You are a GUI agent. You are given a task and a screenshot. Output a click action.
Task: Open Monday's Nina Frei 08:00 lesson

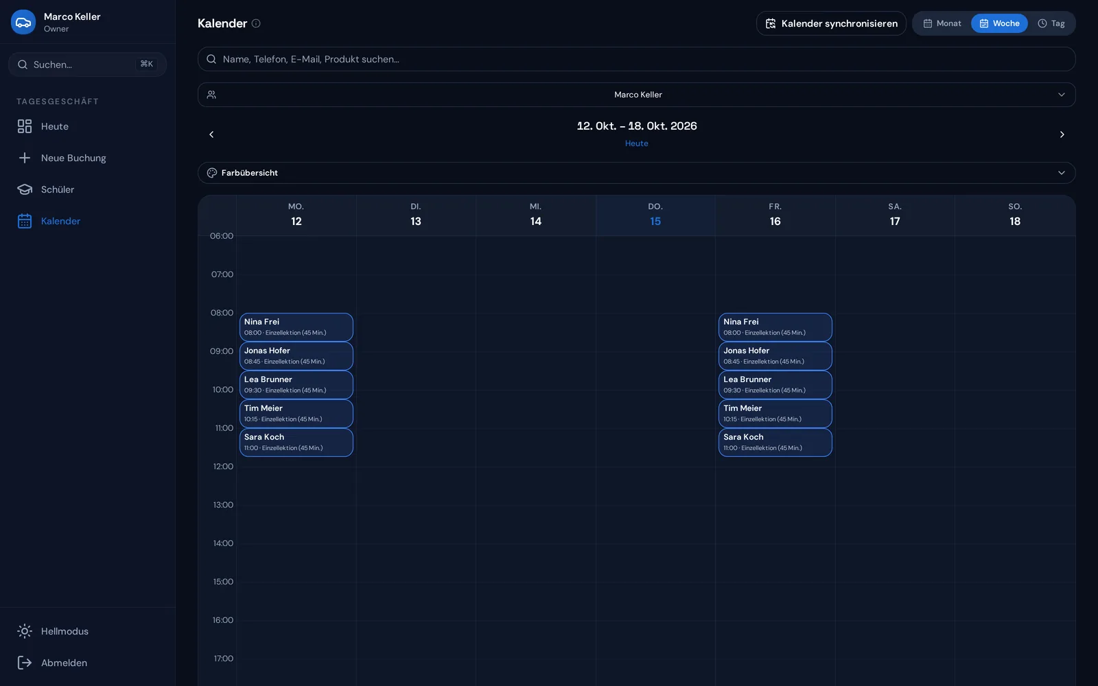click(296, 327)
